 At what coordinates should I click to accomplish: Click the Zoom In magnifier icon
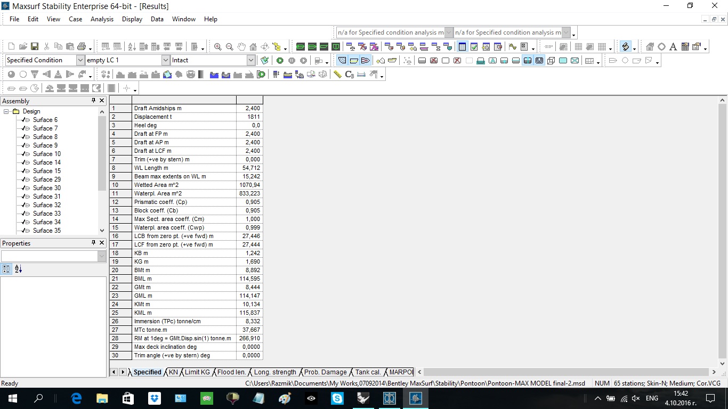click(x=217, y=47)
